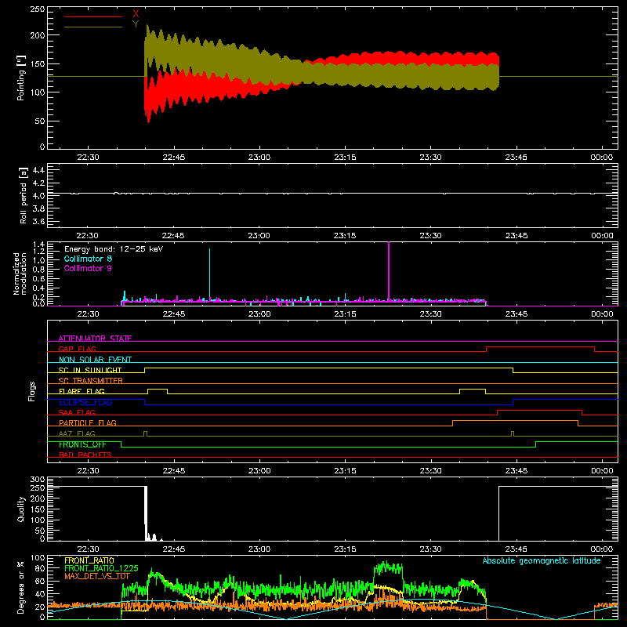Click the Flags axis title
Viewport: 627px width, 627px height.
coord(32,391)
